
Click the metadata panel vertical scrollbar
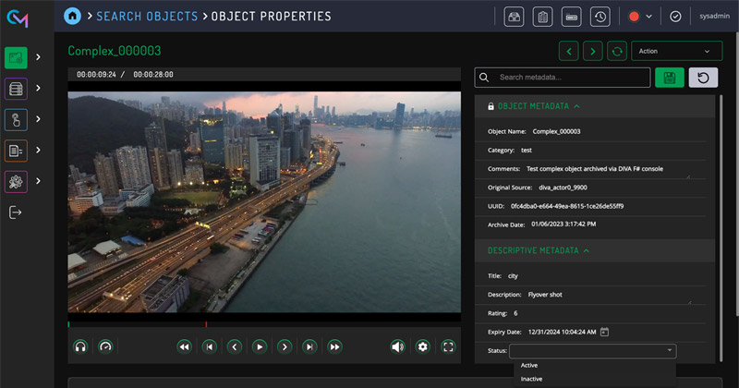point(721,228)
